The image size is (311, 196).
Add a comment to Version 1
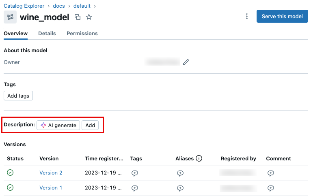coord(271,188)
